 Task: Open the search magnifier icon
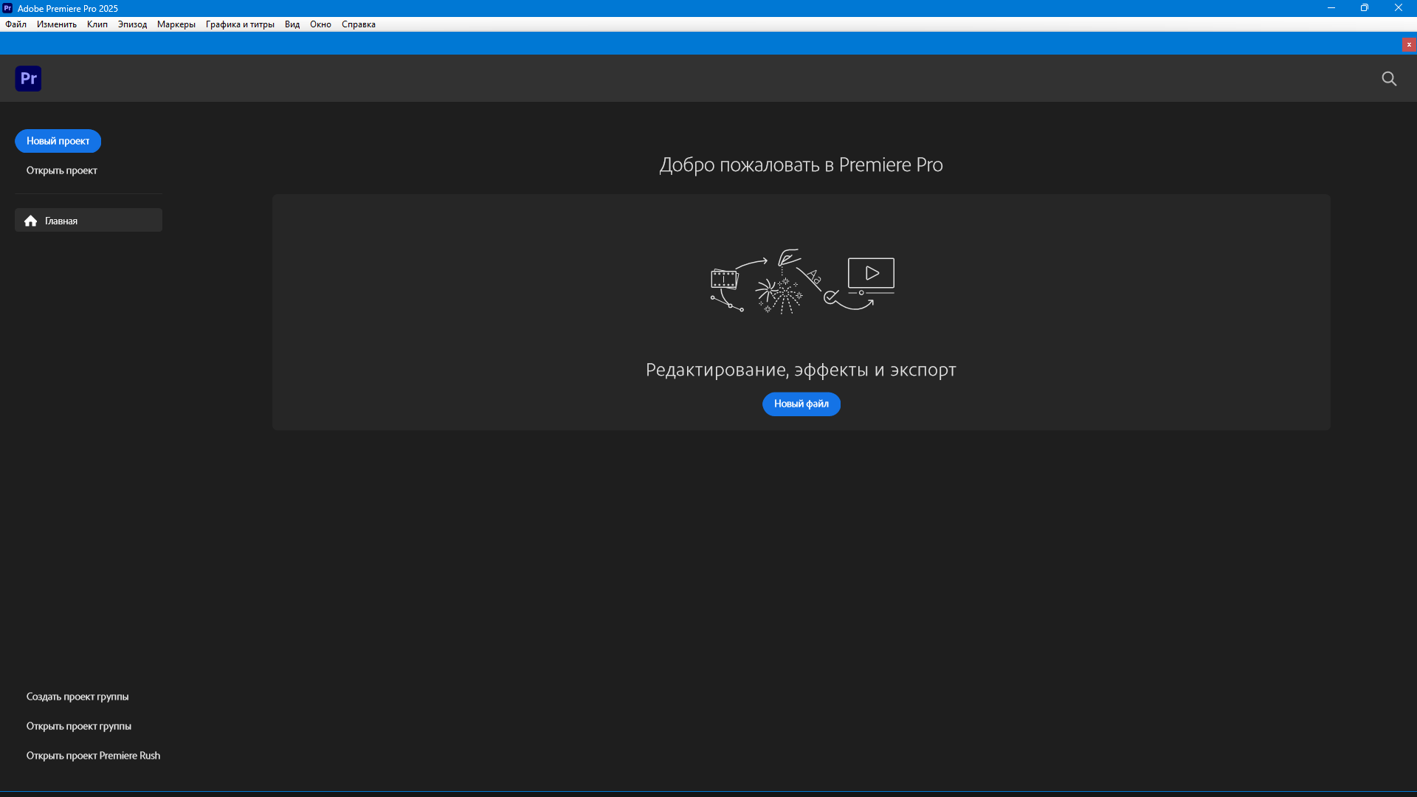(x=1389, y=78)
